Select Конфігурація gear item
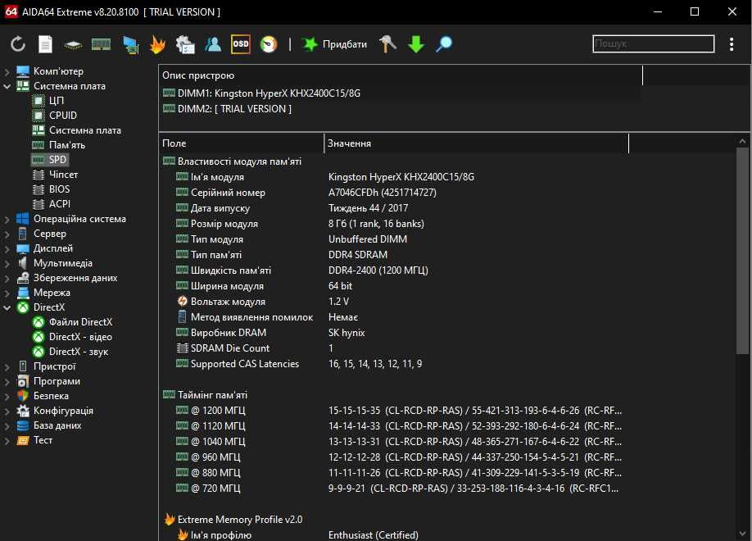 coord(55,411)
